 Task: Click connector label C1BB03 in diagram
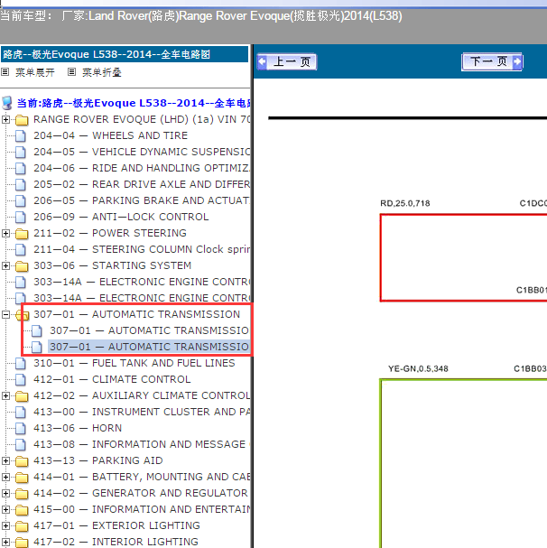530,368
